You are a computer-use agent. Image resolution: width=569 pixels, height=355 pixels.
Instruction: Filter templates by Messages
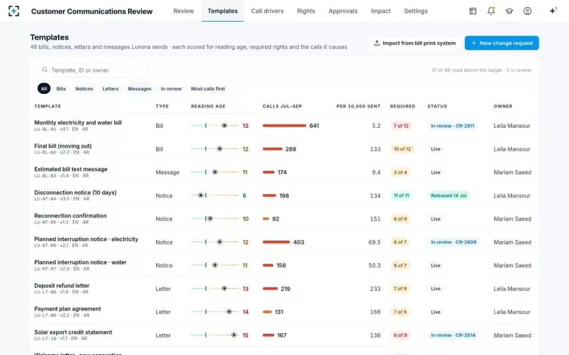point(139,89)
